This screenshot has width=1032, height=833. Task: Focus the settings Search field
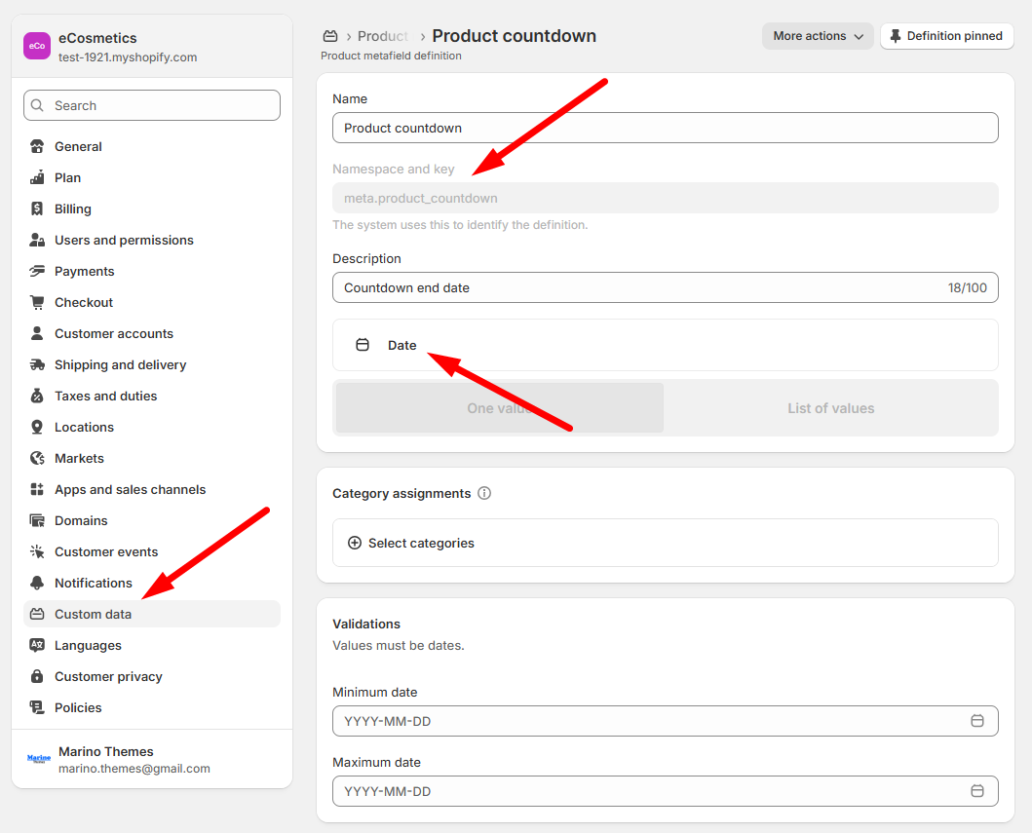point(152,105)
